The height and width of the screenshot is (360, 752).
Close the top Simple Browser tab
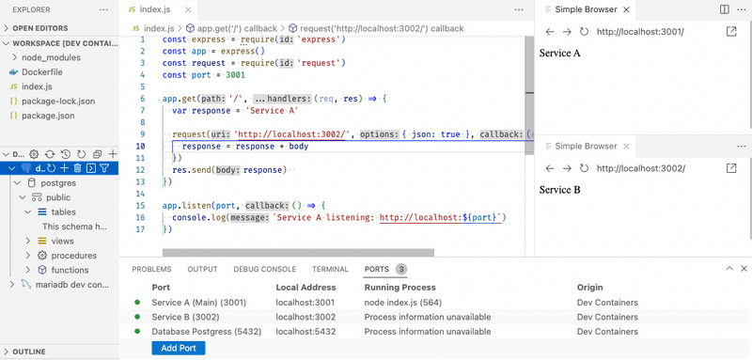[x=626, y=9]
